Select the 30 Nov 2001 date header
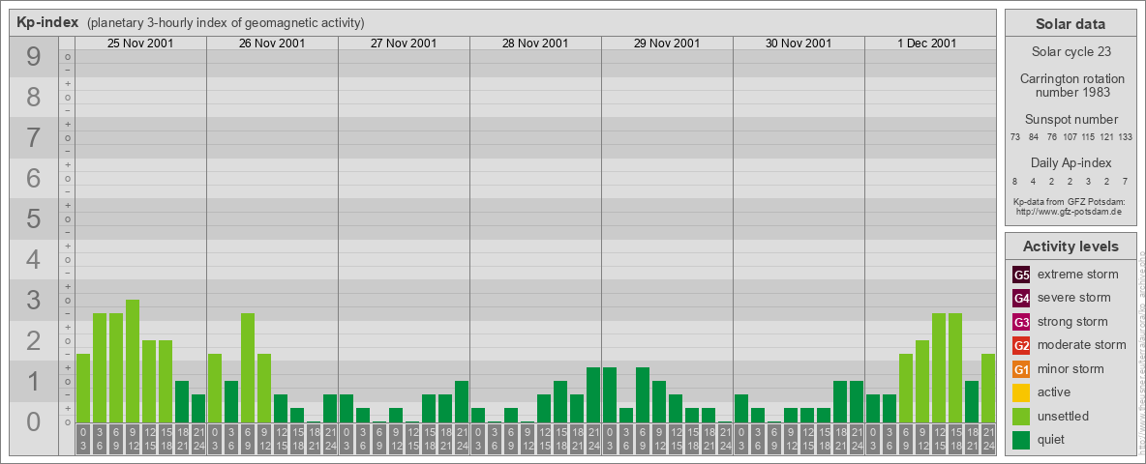Screen dimensions: 1146x464 coord(799,43)
